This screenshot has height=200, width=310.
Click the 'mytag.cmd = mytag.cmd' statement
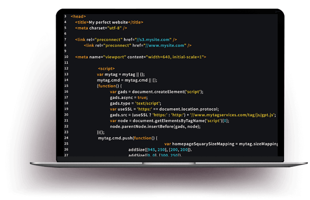point(123,80)
